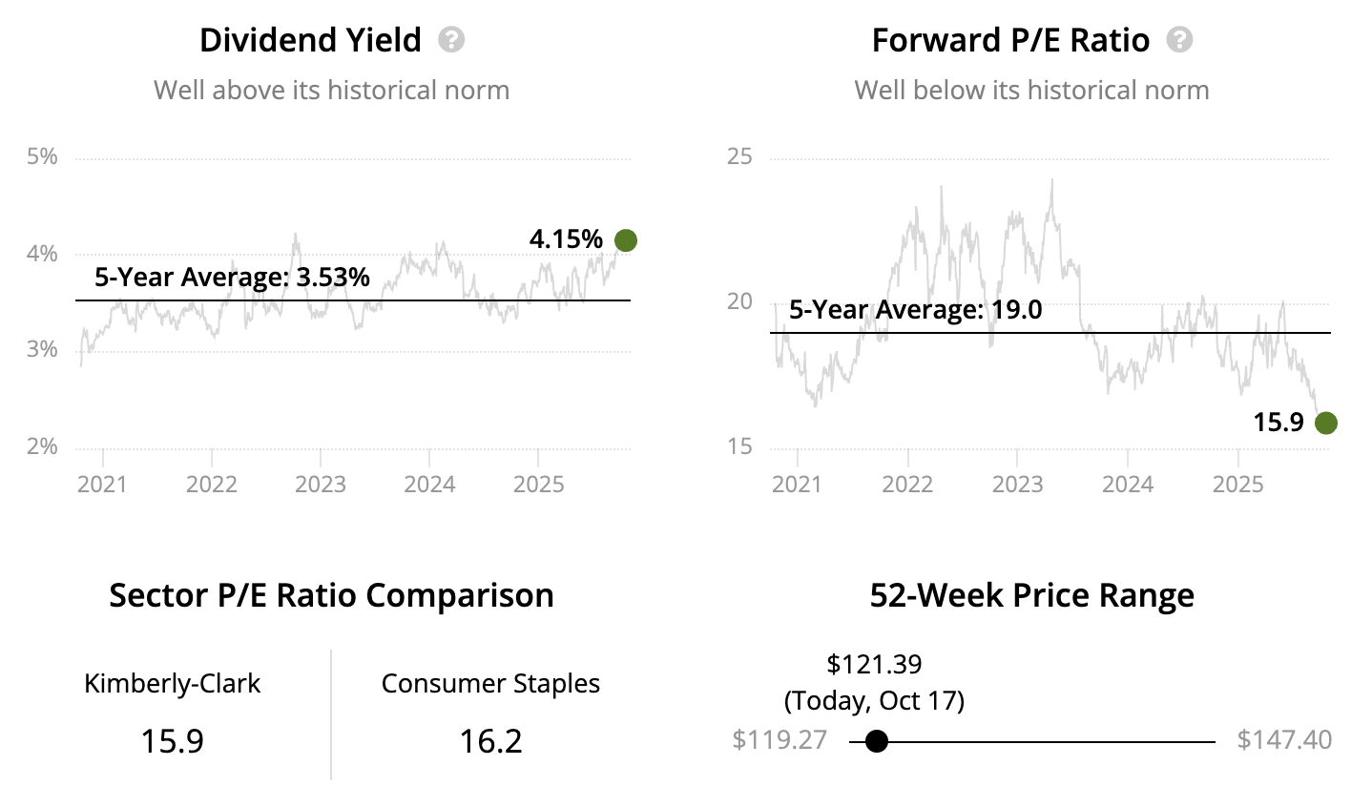
Task: Click the Consumer Staples sector label
Action: click(490, 684)
